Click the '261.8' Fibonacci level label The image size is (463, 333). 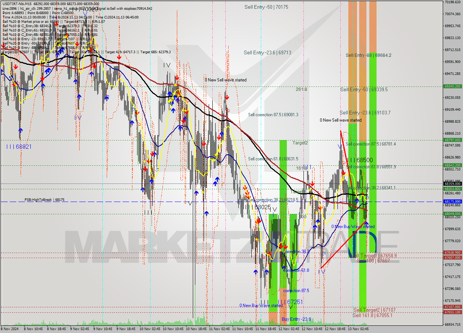(x=301, y=89)
